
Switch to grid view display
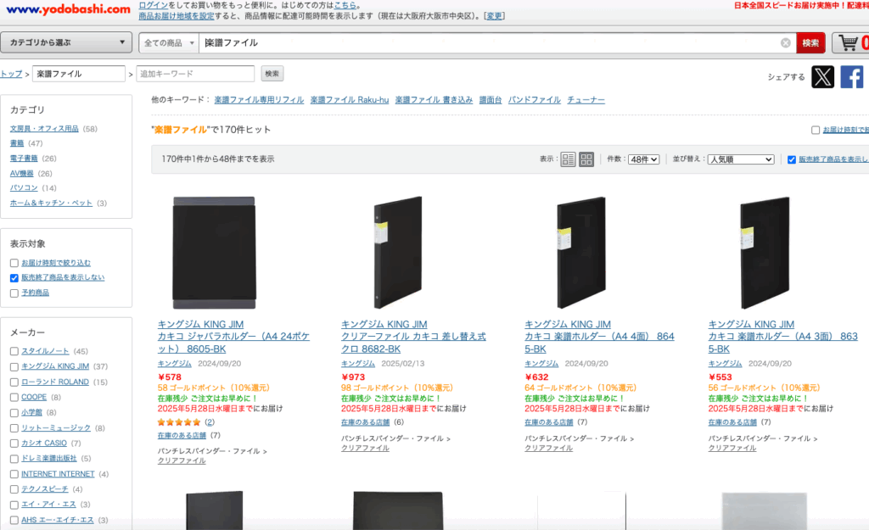point(586,159)
